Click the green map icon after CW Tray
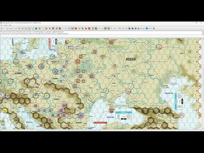204x153 pixels. [105, 28]
